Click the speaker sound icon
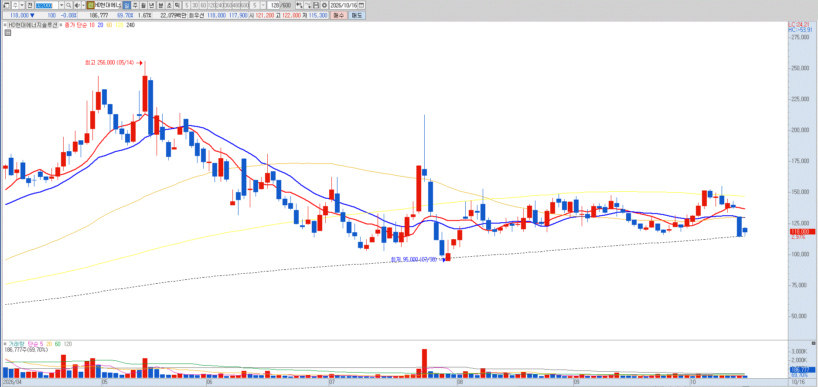818x387 pixels. 77,5
